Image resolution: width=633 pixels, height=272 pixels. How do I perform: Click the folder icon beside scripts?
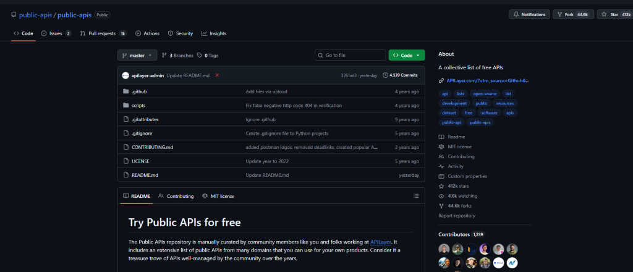125,105
